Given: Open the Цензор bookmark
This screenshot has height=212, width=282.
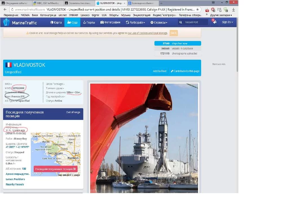Looking at the screenshot, I should point(85,15).
